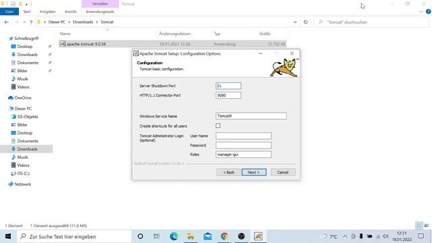This screenshot has width=432, height=243.
Task: Click quick access properties checkmark icon
Action: [13, 4]
